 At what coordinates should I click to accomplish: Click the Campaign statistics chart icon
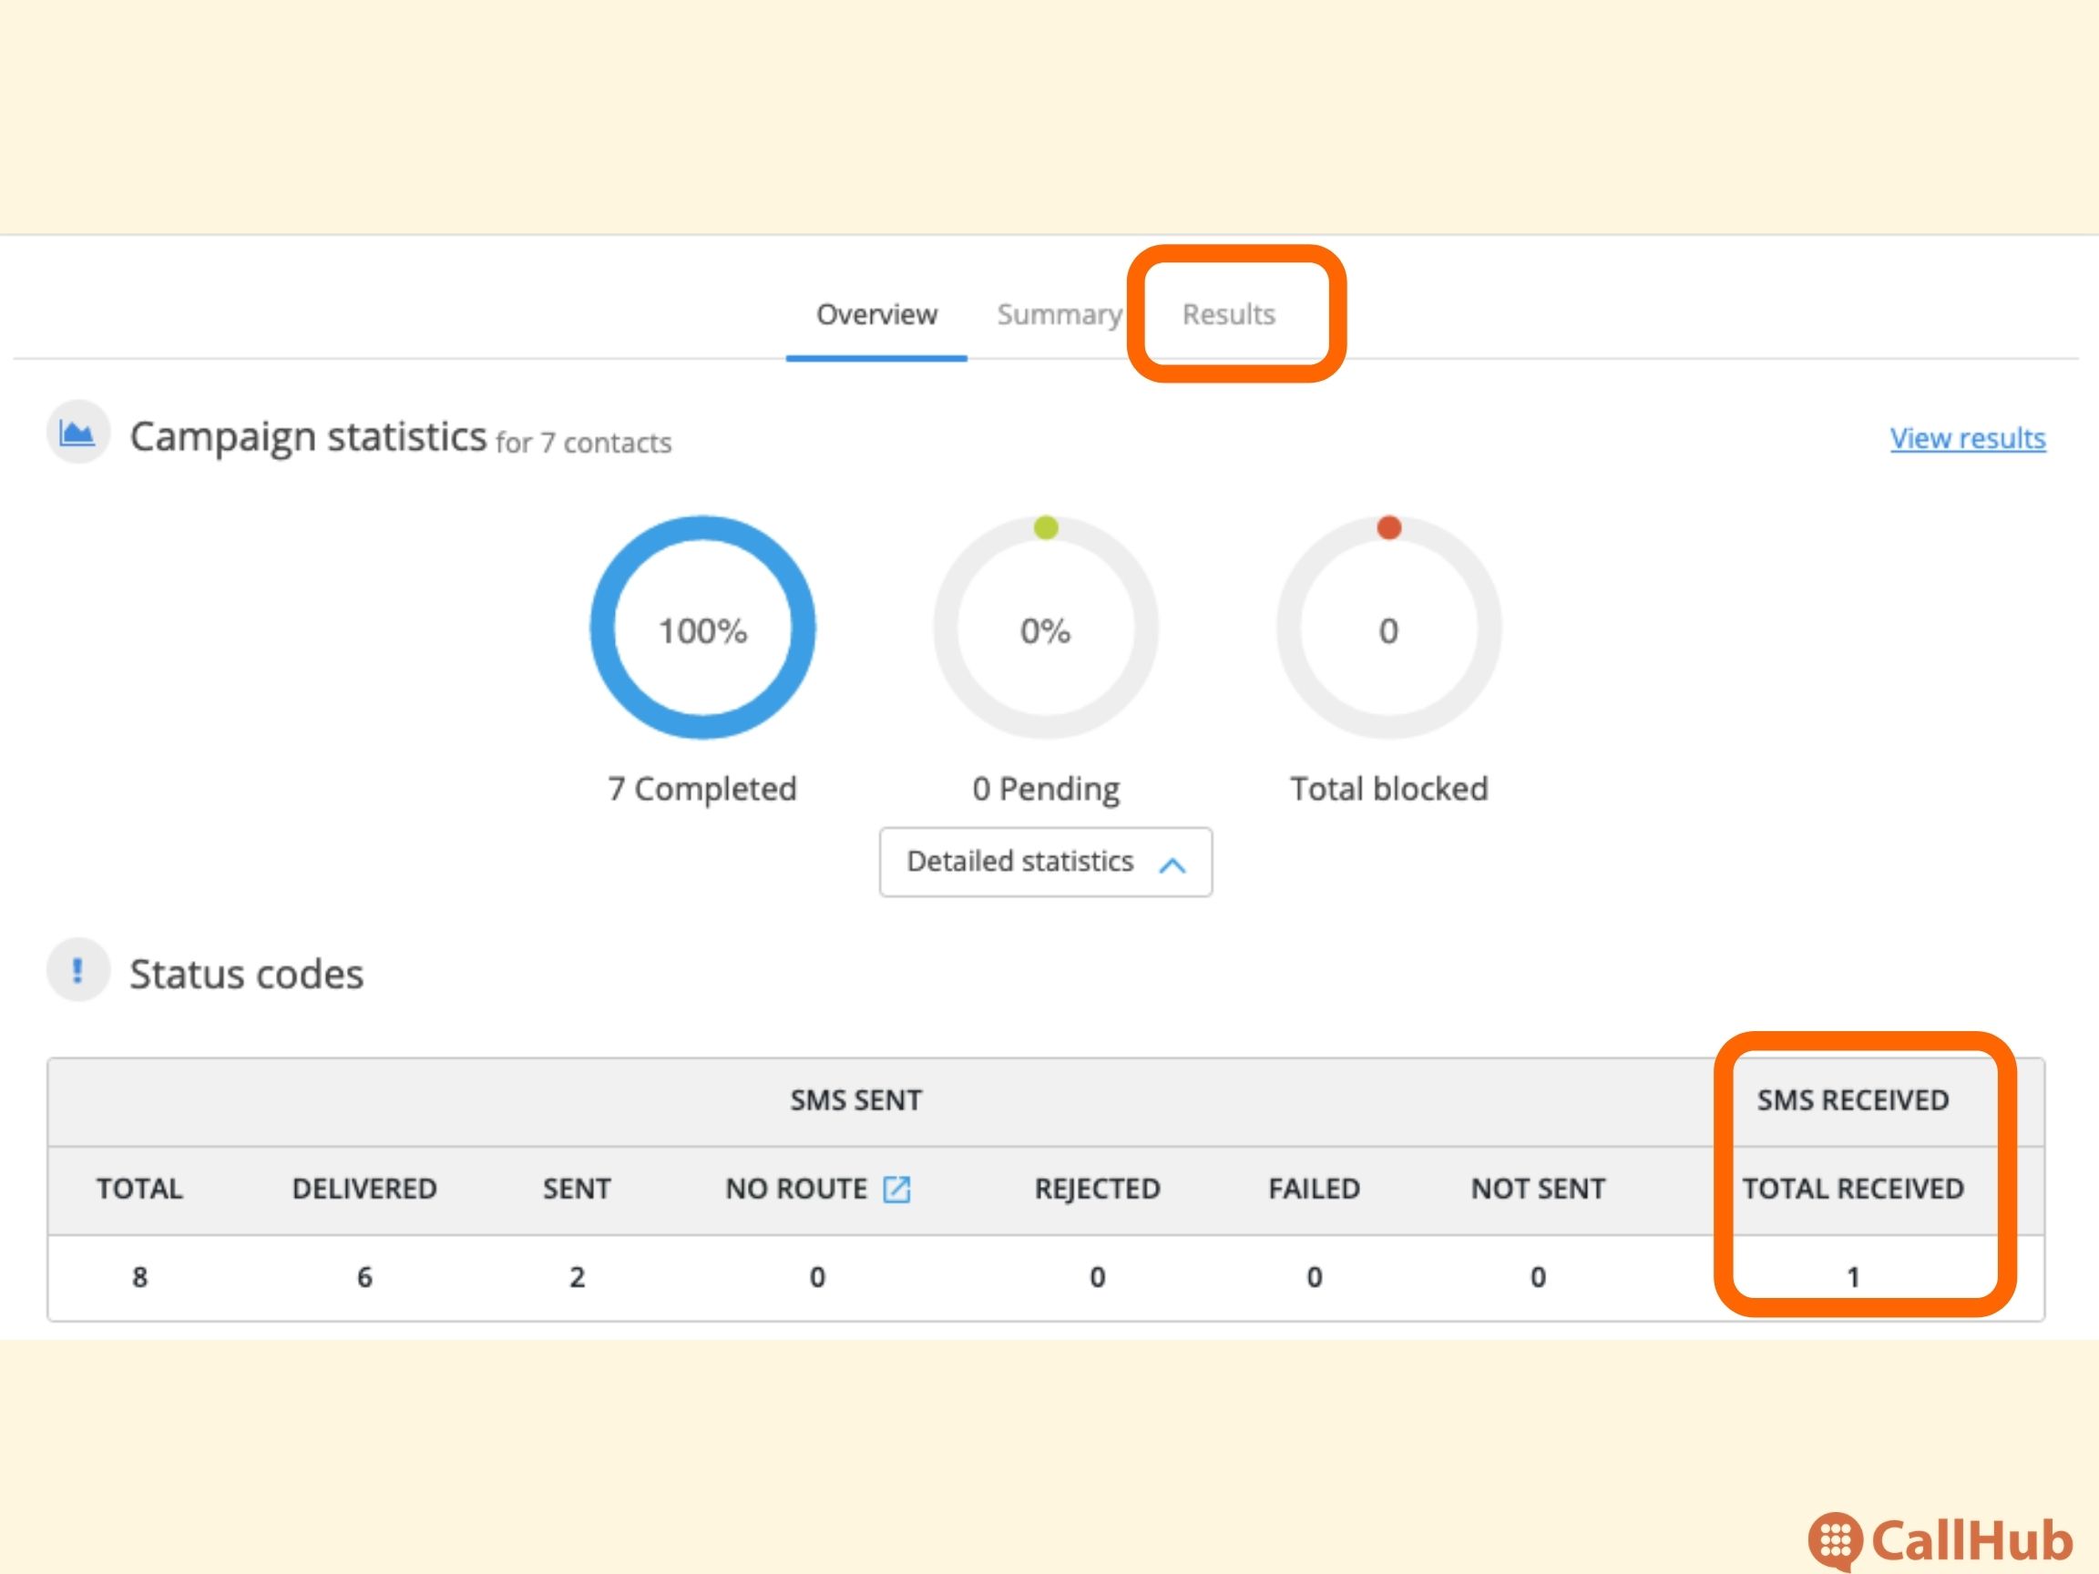click(x=77, y=433)
